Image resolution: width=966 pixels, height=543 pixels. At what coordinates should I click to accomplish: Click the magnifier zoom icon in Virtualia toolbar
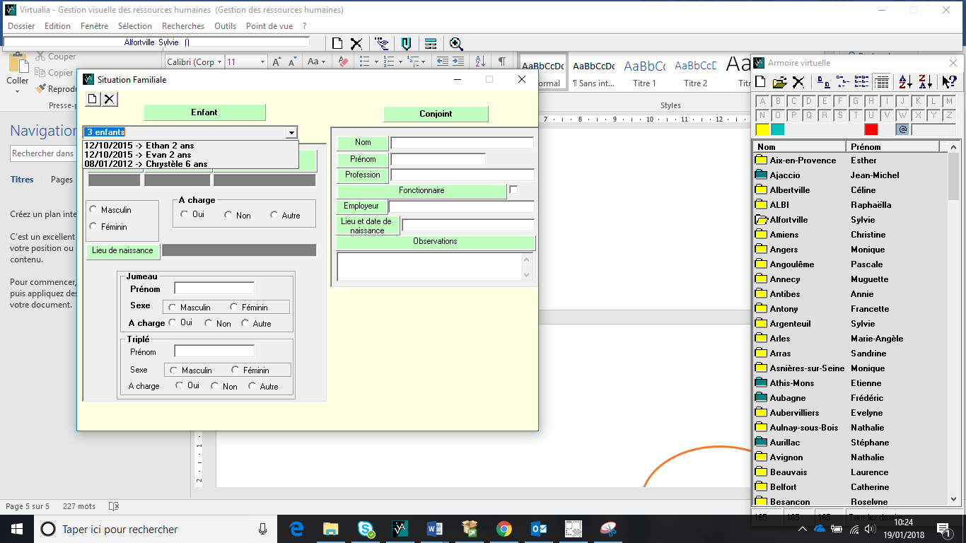tap(456, 44)
